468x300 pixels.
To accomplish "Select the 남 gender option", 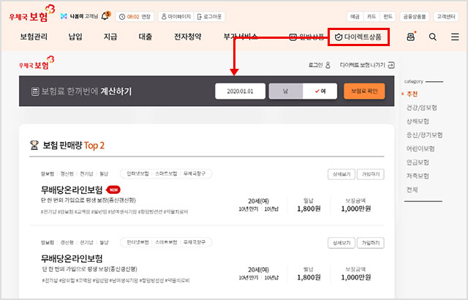I will pyautogui.click(x=286, y=91).
